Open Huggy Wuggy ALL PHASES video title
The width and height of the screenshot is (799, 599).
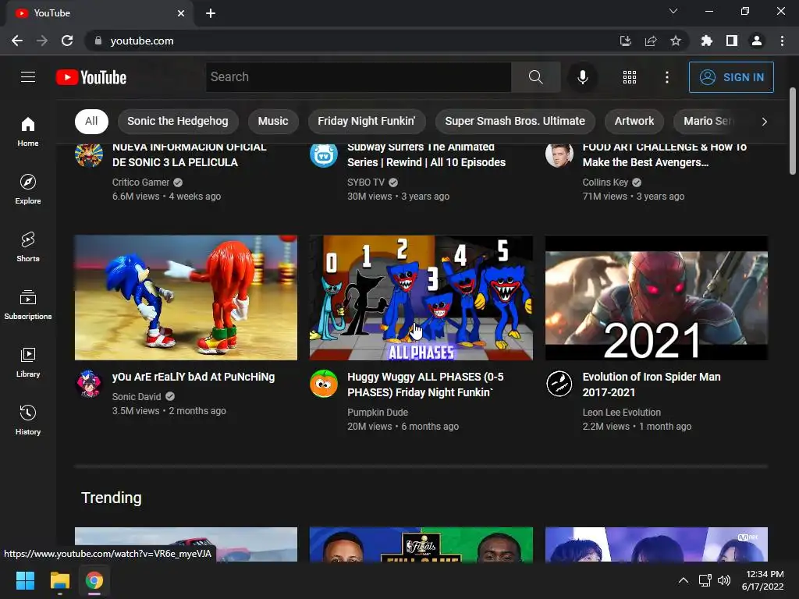(425, 385)
